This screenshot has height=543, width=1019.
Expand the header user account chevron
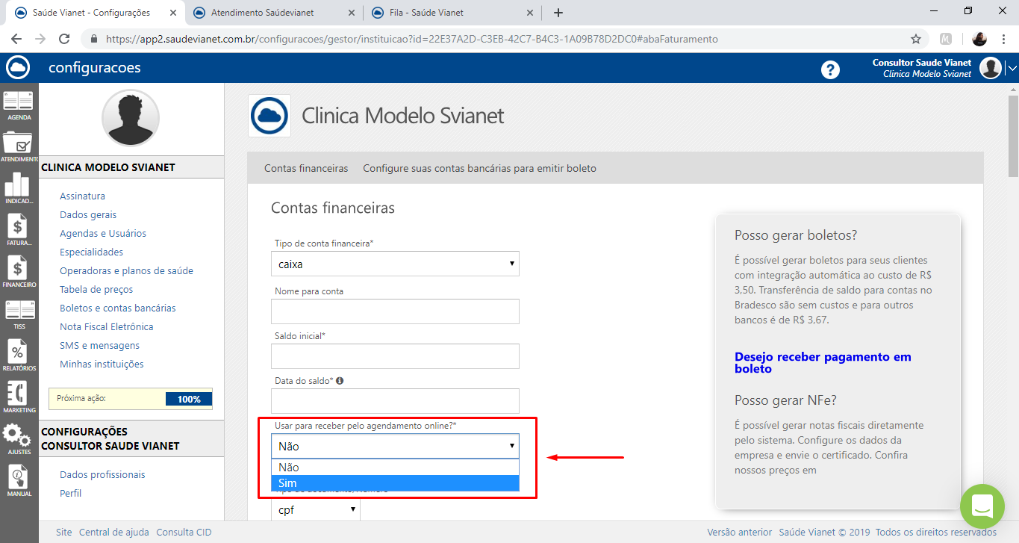pyautogui.click(x=1012, y=68)
